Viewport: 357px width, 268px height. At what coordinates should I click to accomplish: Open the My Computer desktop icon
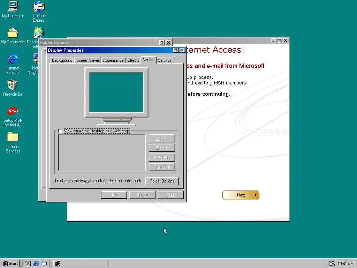[x=13, y=9]
